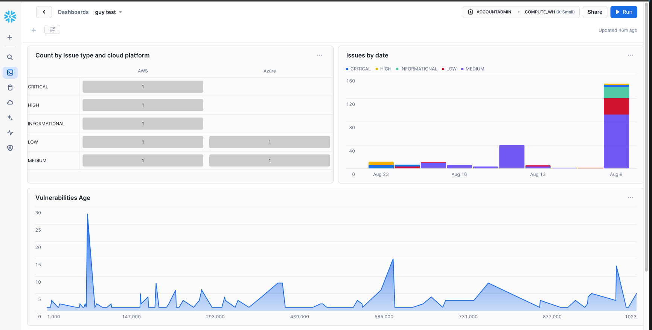Viewport: 652px width, 330px height.
Task: Open Vulnerabilities Age tile options menu
Action: pos(630,198)
